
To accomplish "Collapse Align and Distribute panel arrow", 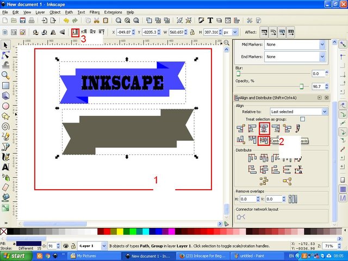I will tap(319, 98).
